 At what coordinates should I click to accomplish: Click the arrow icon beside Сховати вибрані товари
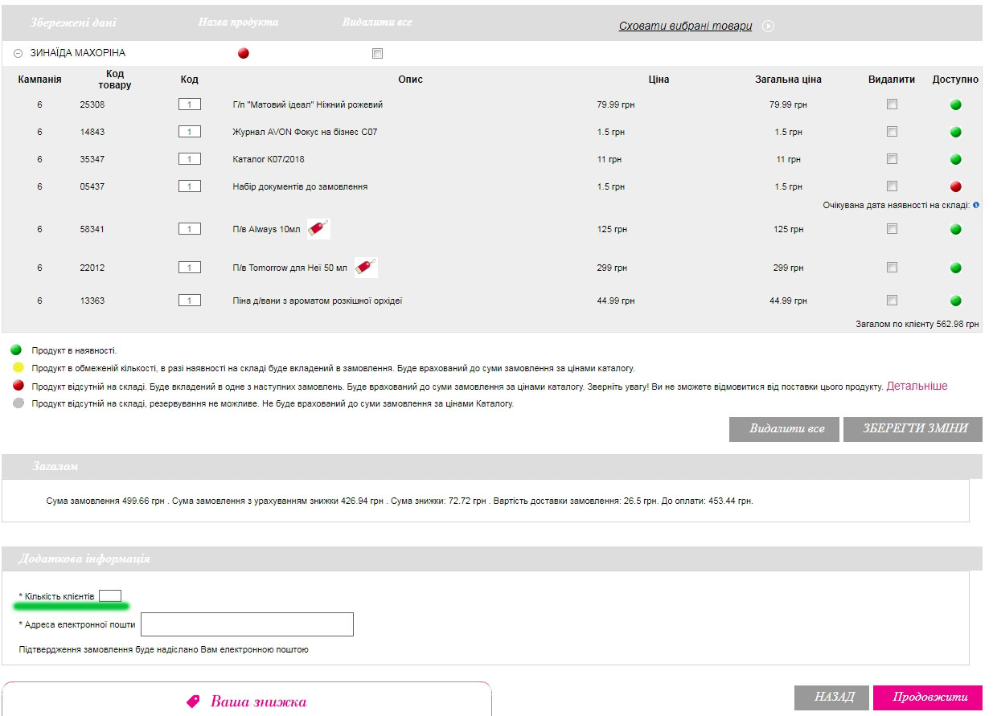(x=769, y=27)
